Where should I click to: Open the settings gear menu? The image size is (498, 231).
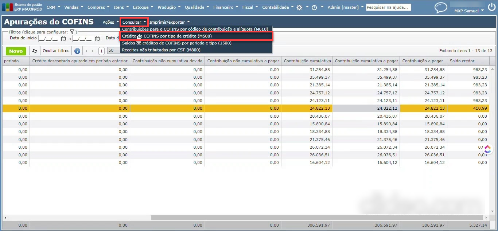(x=299, y=7)
